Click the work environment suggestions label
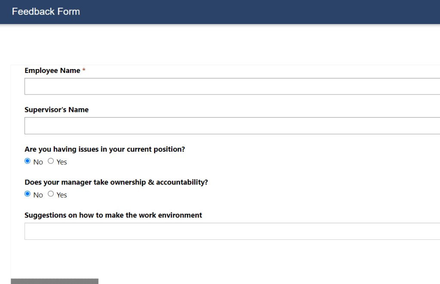This screenshot has height=284, width=440. [x=113, y=215]
